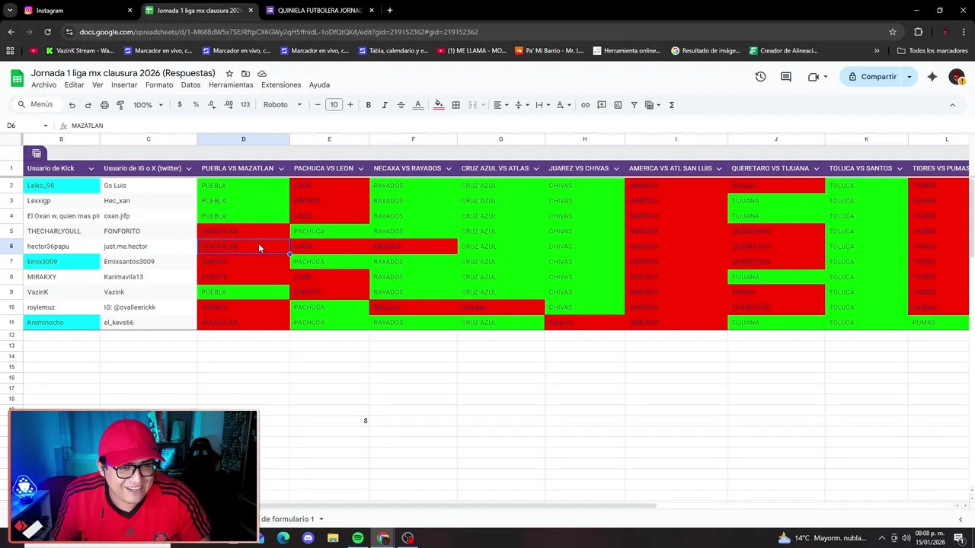The height and width of the screenshot is (548, 975).
Task: Toggle strikethrough formatting
Action: [401, 105]
